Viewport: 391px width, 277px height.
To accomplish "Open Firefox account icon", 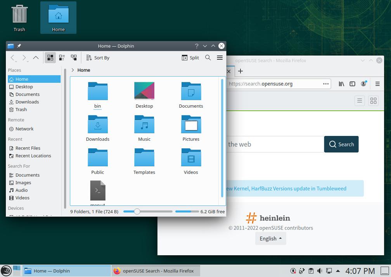I will pos(364,84).
